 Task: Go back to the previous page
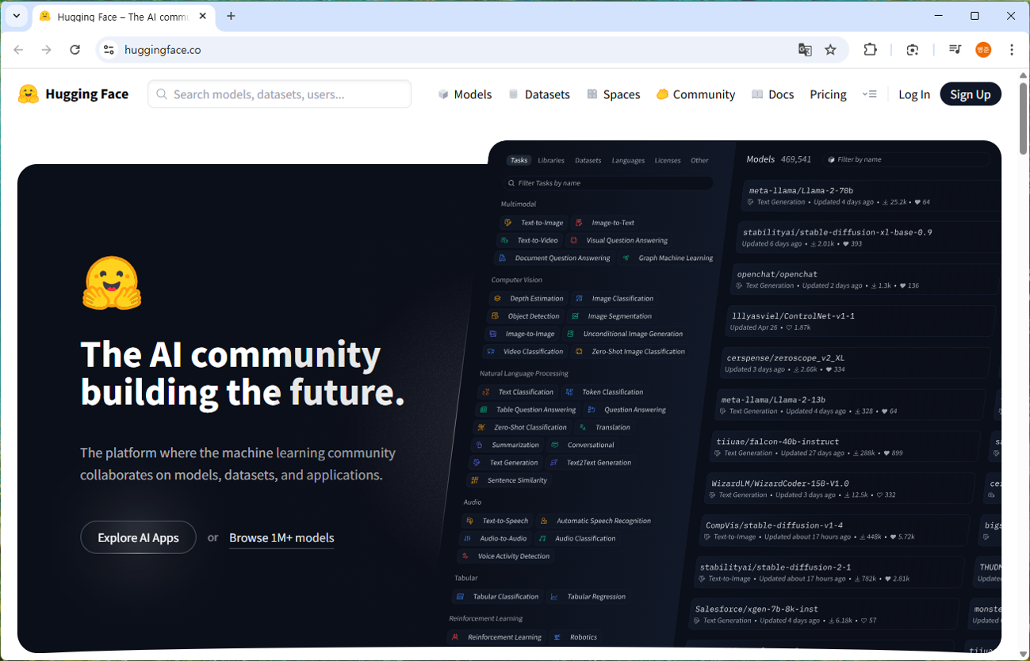click(x=18, y=50)
